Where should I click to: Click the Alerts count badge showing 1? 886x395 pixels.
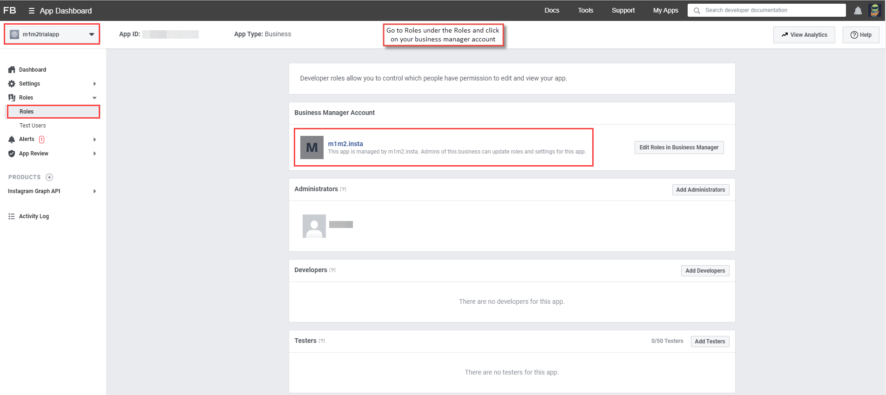[42, 139]
